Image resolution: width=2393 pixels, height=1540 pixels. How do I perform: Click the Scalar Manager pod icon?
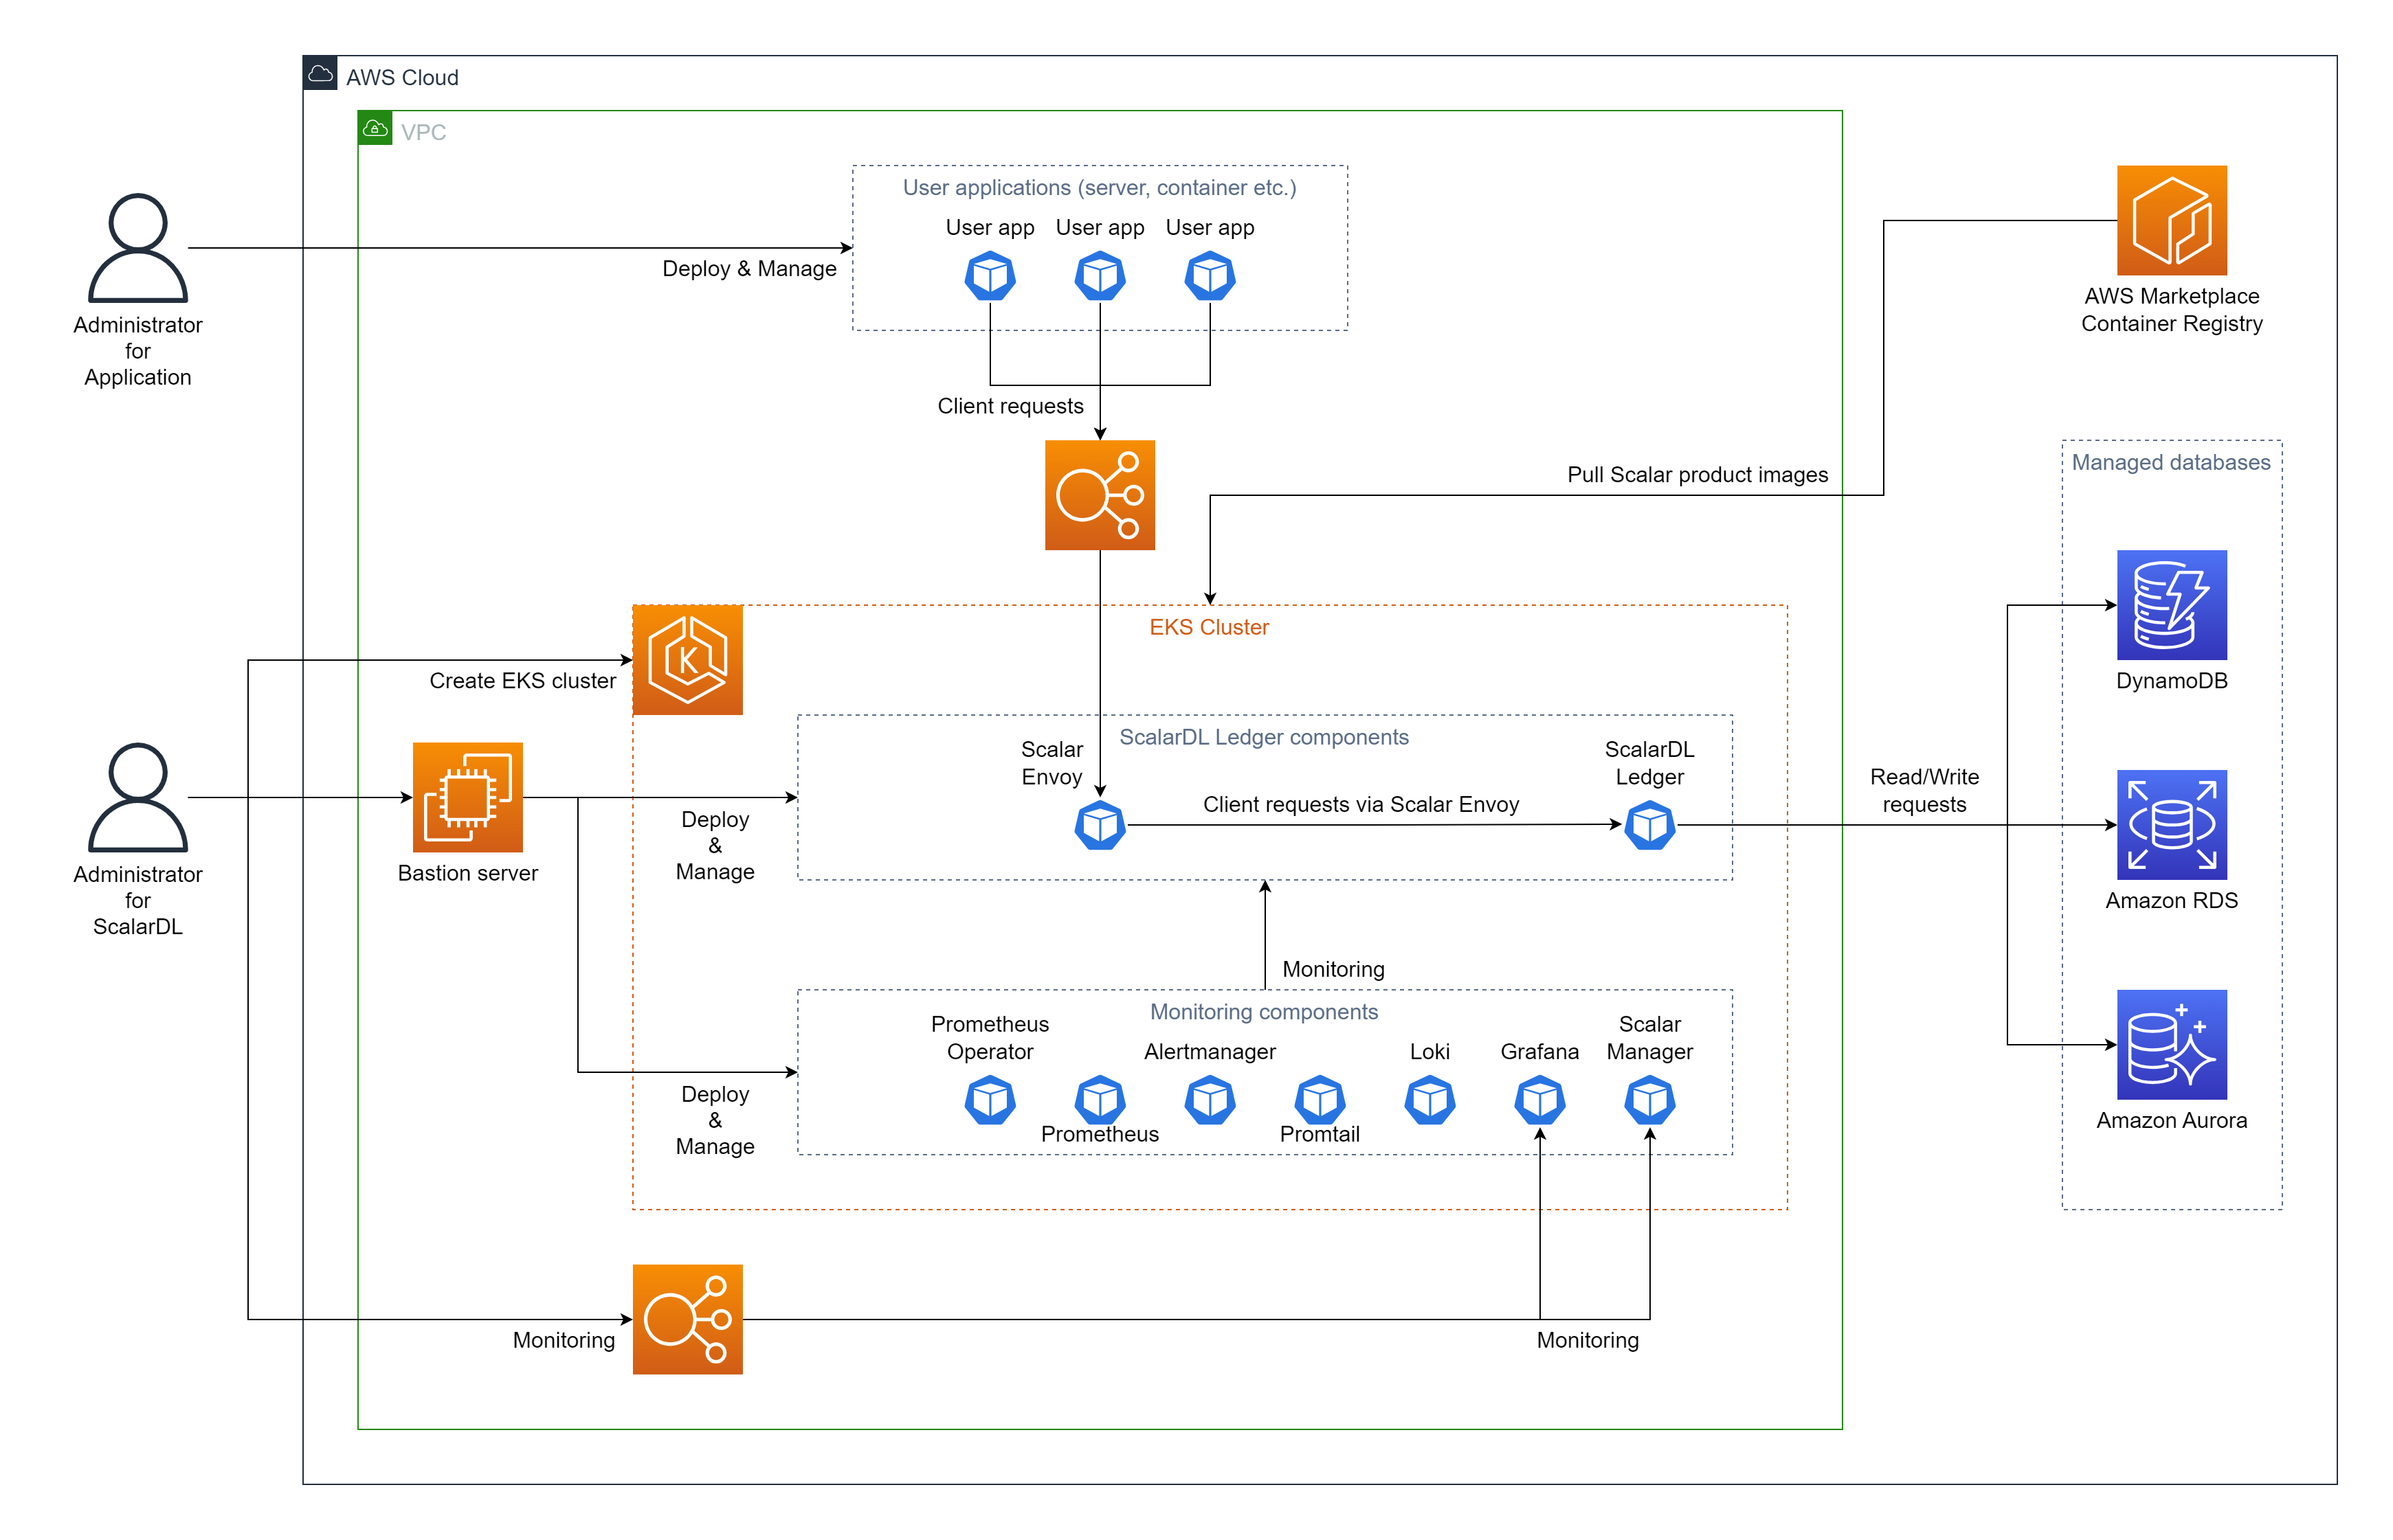coord(1649,1100)
